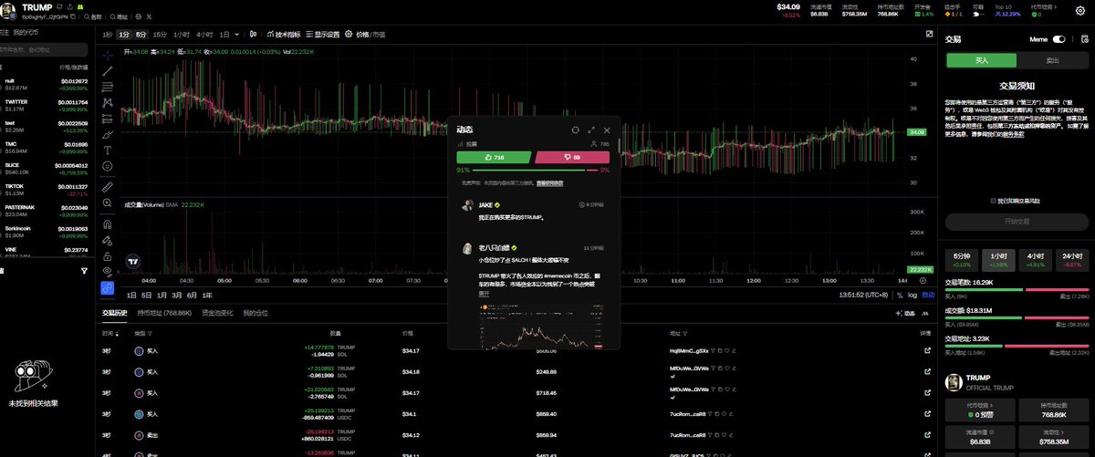Screen dimensions: 1095x457
Task: Click the 开始交易 button
Action: (x=1017, y=222)
